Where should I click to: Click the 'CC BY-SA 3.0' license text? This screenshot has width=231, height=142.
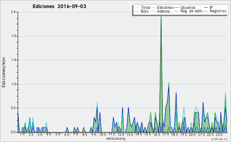219,139
